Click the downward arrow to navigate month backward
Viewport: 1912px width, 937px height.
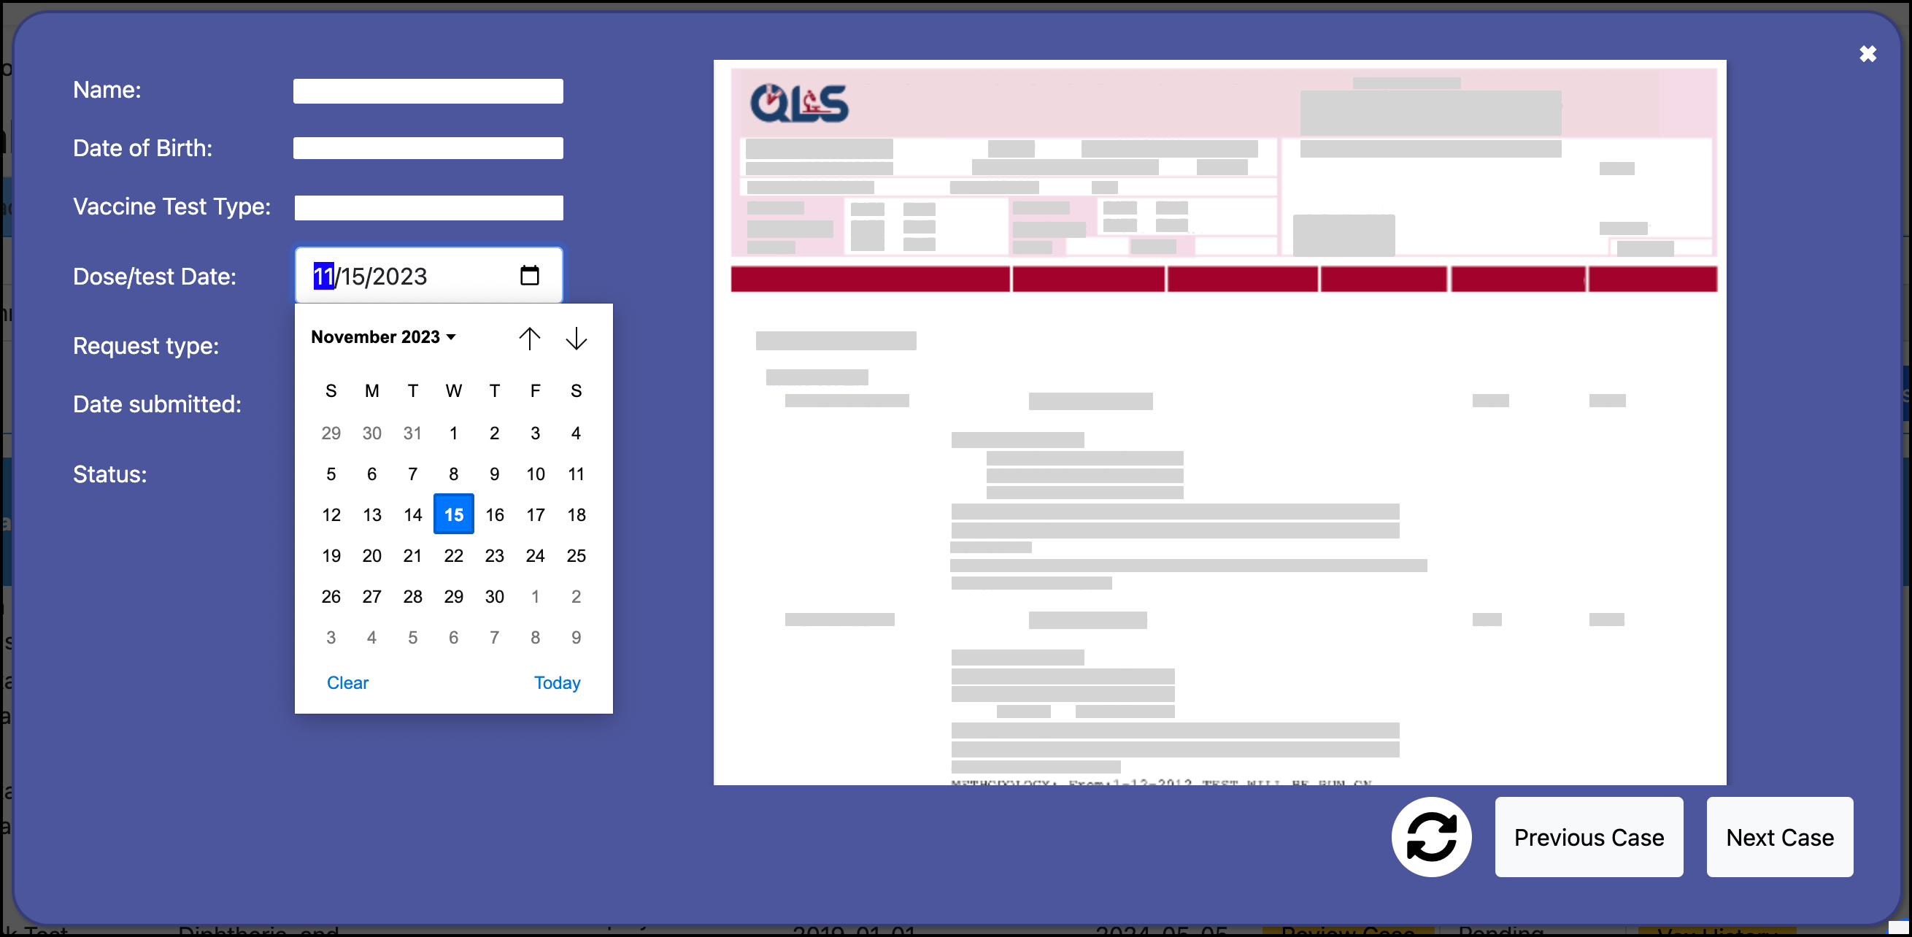[576, 336]
